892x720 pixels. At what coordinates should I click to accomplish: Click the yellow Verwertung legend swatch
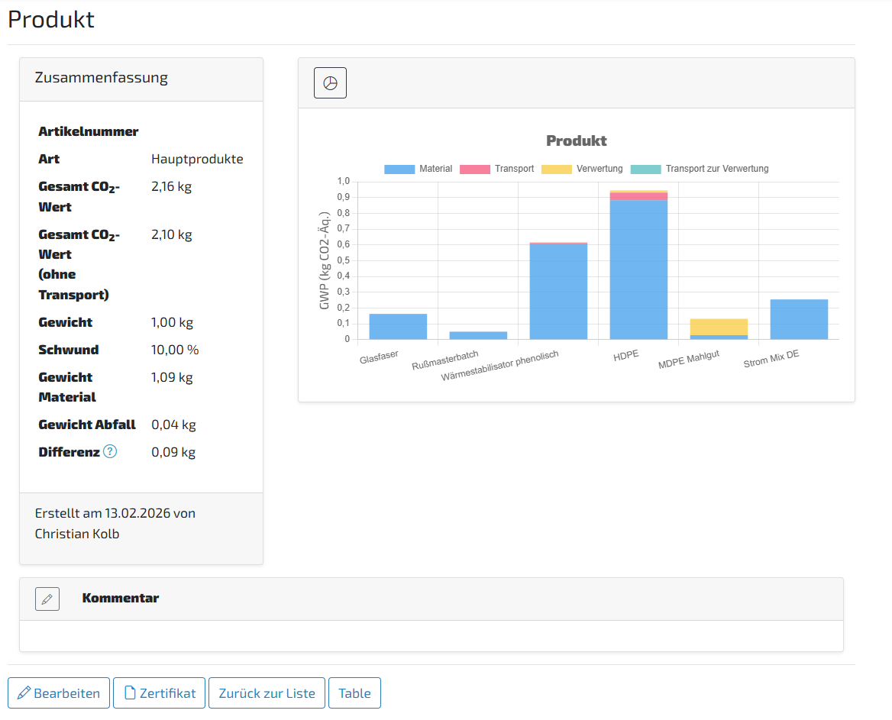pyautogui.click(x=557, y=169)
